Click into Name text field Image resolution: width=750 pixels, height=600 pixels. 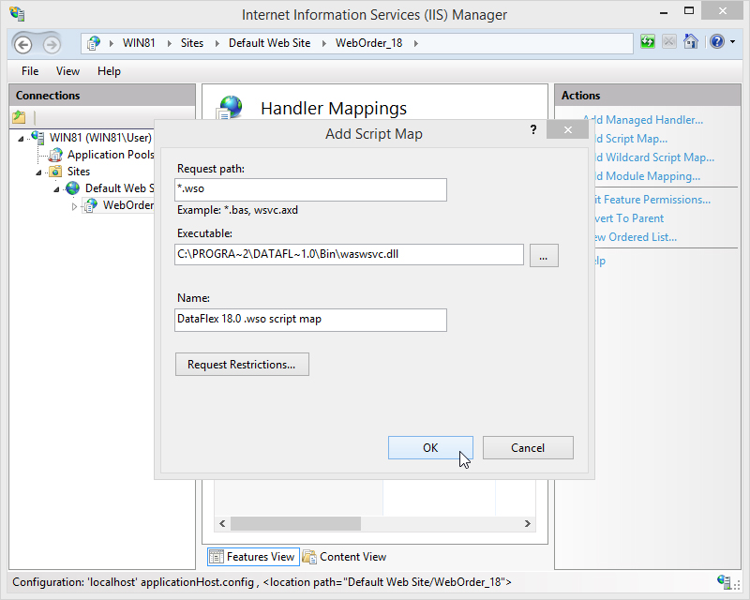click(311, 320)
